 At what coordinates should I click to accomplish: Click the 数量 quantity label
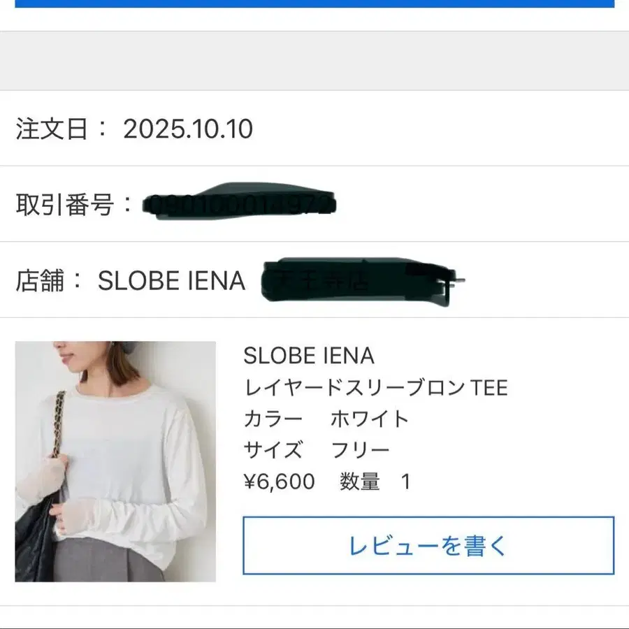click(360, 481)
